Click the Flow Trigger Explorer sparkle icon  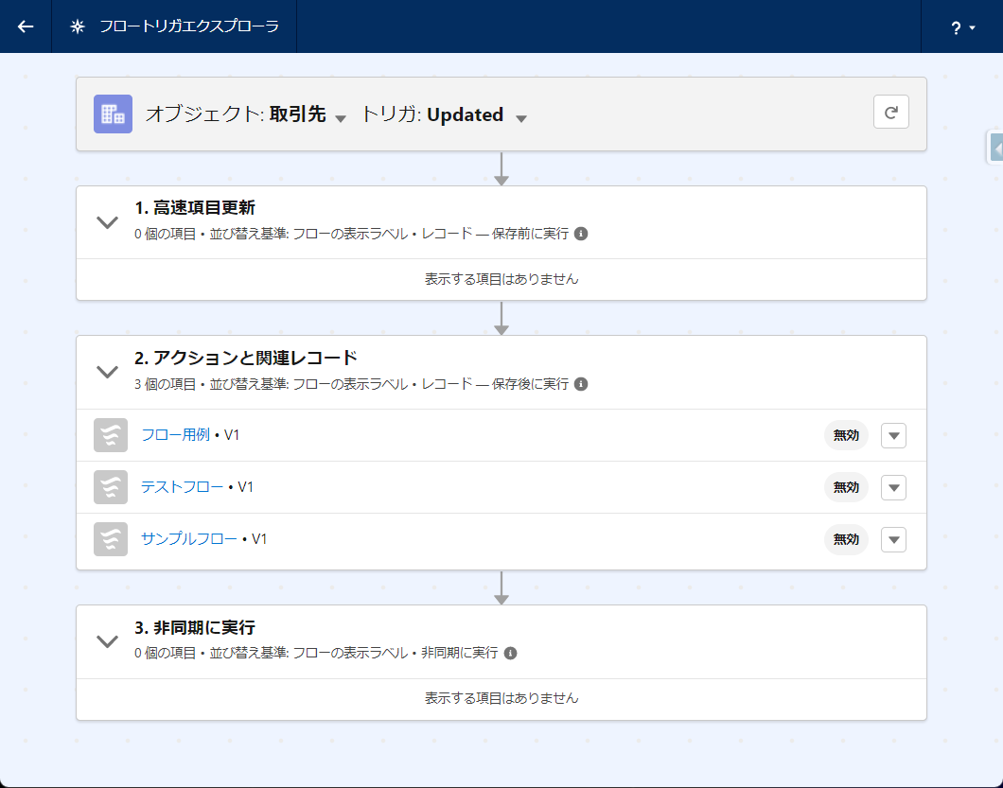point(78,26)
